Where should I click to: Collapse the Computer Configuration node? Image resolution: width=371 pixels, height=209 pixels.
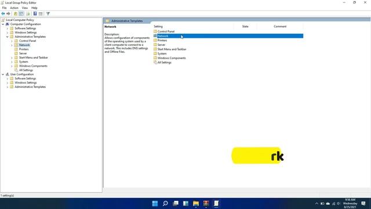3,24
